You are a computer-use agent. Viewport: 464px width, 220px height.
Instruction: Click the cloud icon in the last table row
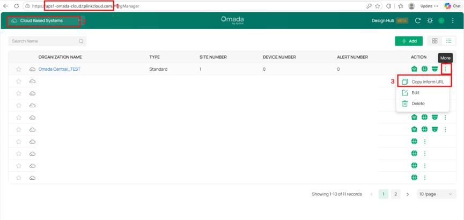point(32,178)
